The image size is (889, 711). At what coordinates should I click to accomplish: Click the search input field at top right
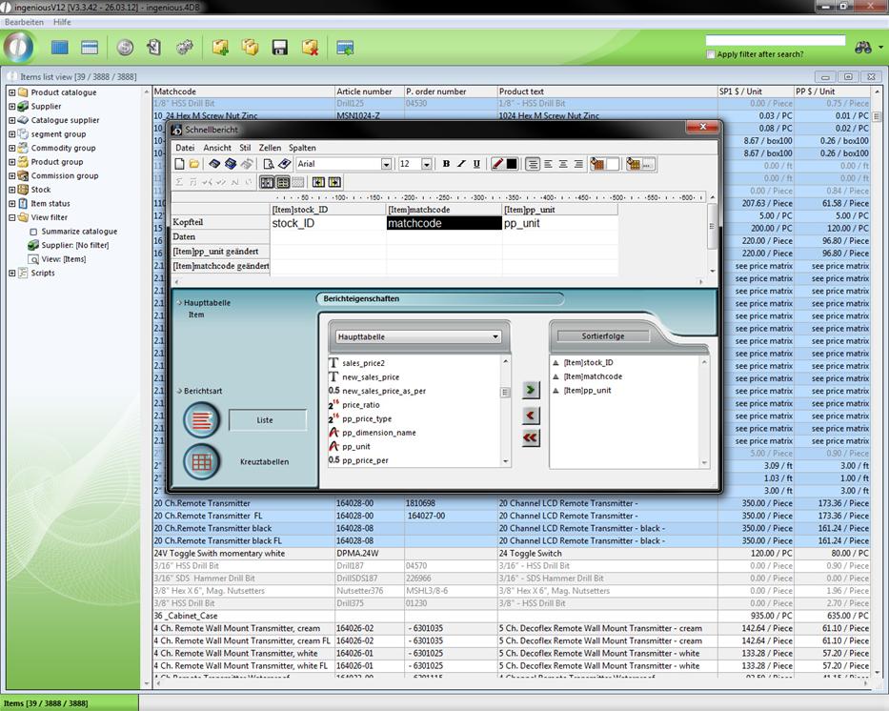[x=775, y=41]
